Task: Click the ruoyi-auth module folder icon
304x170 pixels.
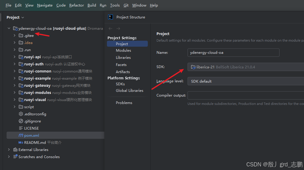Action: 21,64
